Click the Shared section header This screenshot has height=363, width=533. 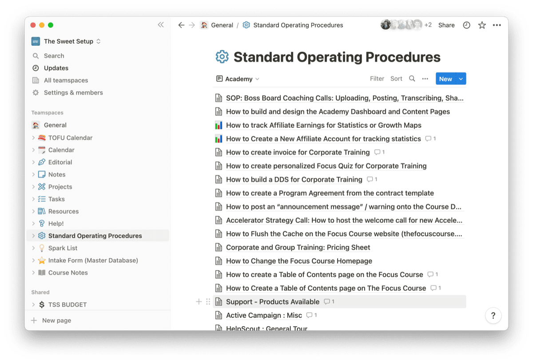click(40, 292)
